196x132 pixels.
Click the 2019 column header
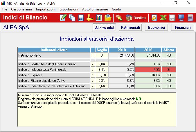click(148, 50)
